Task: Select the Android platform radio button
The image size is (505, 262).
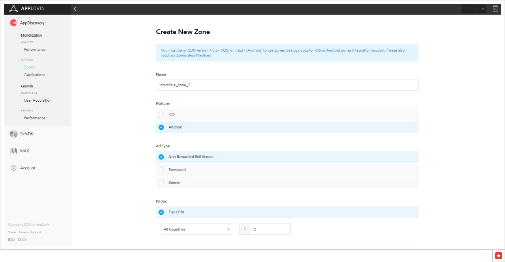Action: tap(161, 127)
